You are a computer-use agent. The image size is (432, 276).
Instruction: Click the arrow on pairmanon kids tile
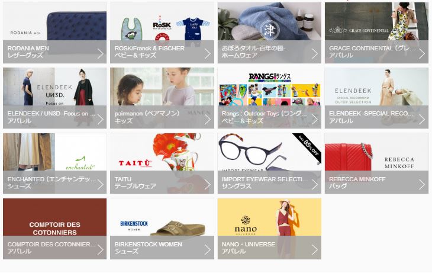(208, 119)
